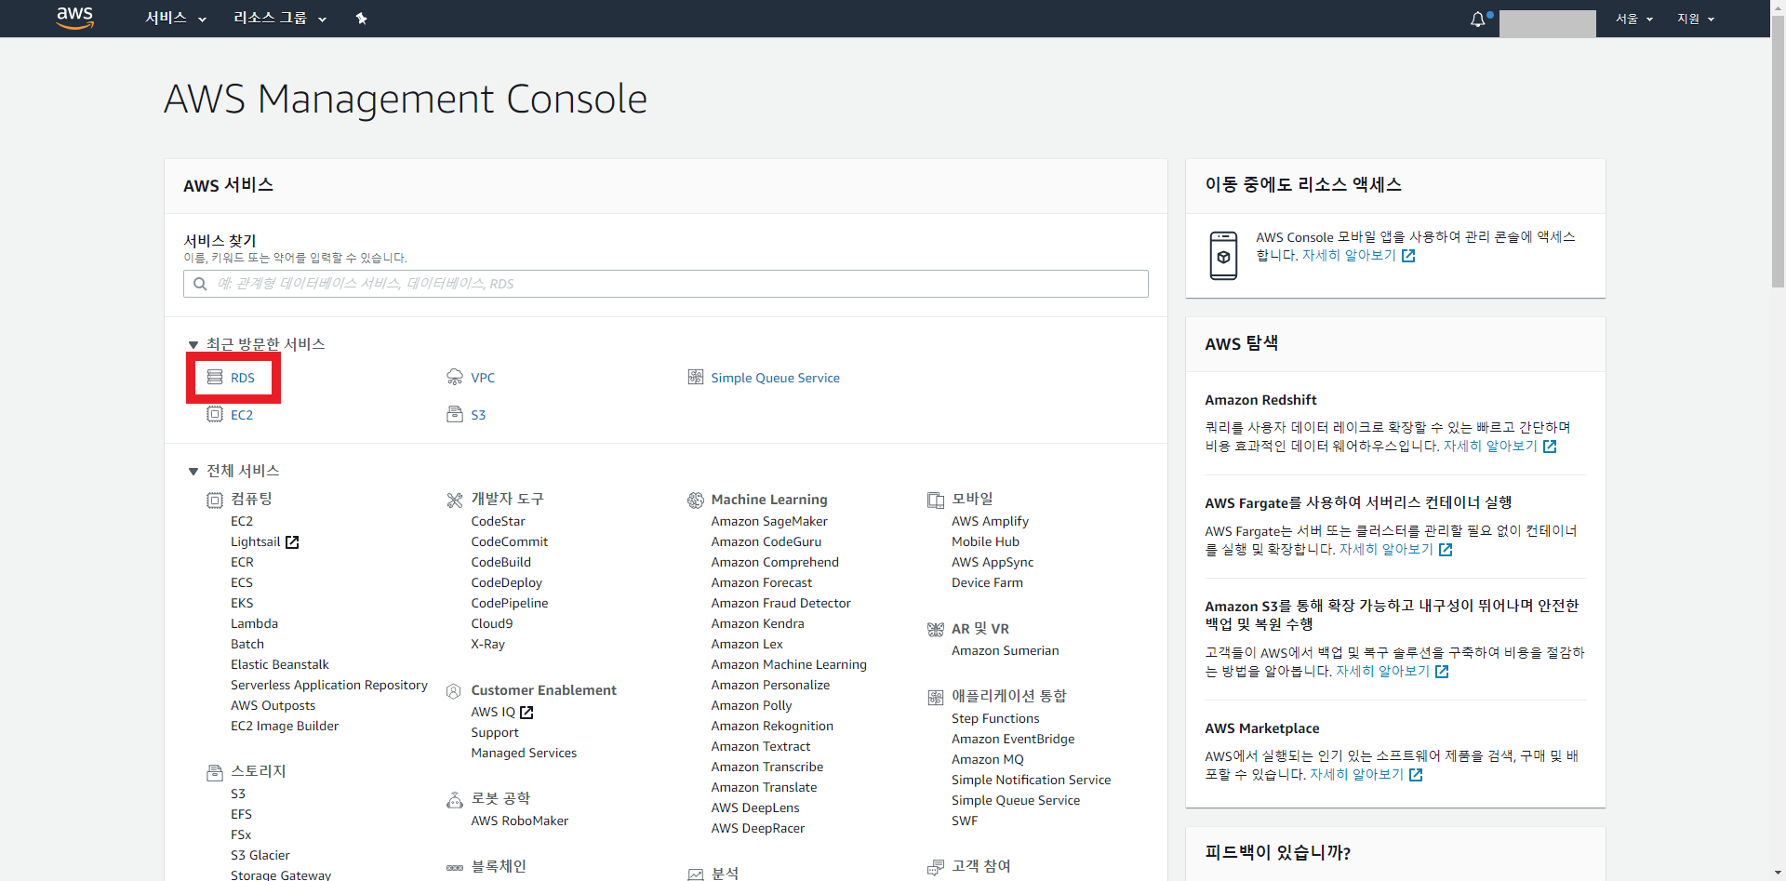Click the 개발자 도구 tools icon

pos(455,501)
